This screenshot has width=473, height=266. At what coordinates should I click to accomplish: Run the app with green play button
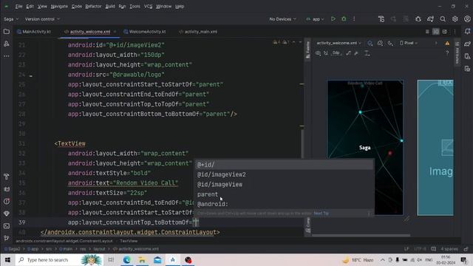point(333,19)
